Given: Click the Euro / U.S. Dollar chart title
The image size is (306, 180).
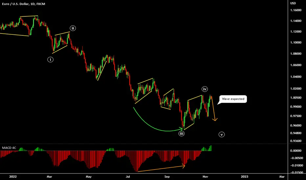Looking at the screenshot, I should [x=23, y=4].
